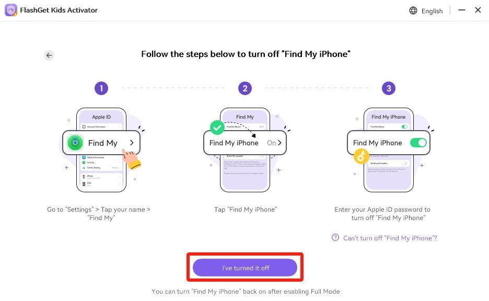Click the chevron next to "On"
This screenshot has height=301, width=489.
click(280, 143)
